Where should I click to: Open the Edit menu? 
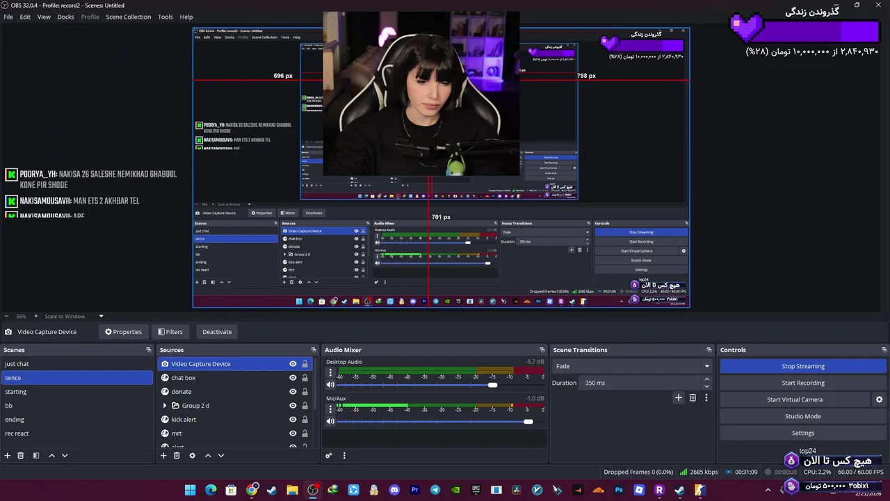point(25,17)
